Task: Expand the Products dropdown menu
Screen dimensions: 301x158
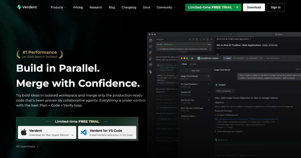Action: (x=58, y=7)
